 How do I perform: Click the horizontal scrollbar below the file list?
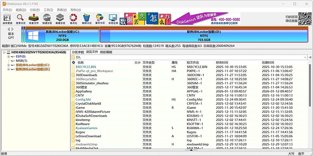tap(192, 150)
